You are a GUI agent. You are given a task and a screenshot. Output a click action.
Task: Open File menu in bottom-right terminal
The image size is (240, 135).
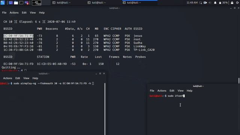[x=152, y=91]
